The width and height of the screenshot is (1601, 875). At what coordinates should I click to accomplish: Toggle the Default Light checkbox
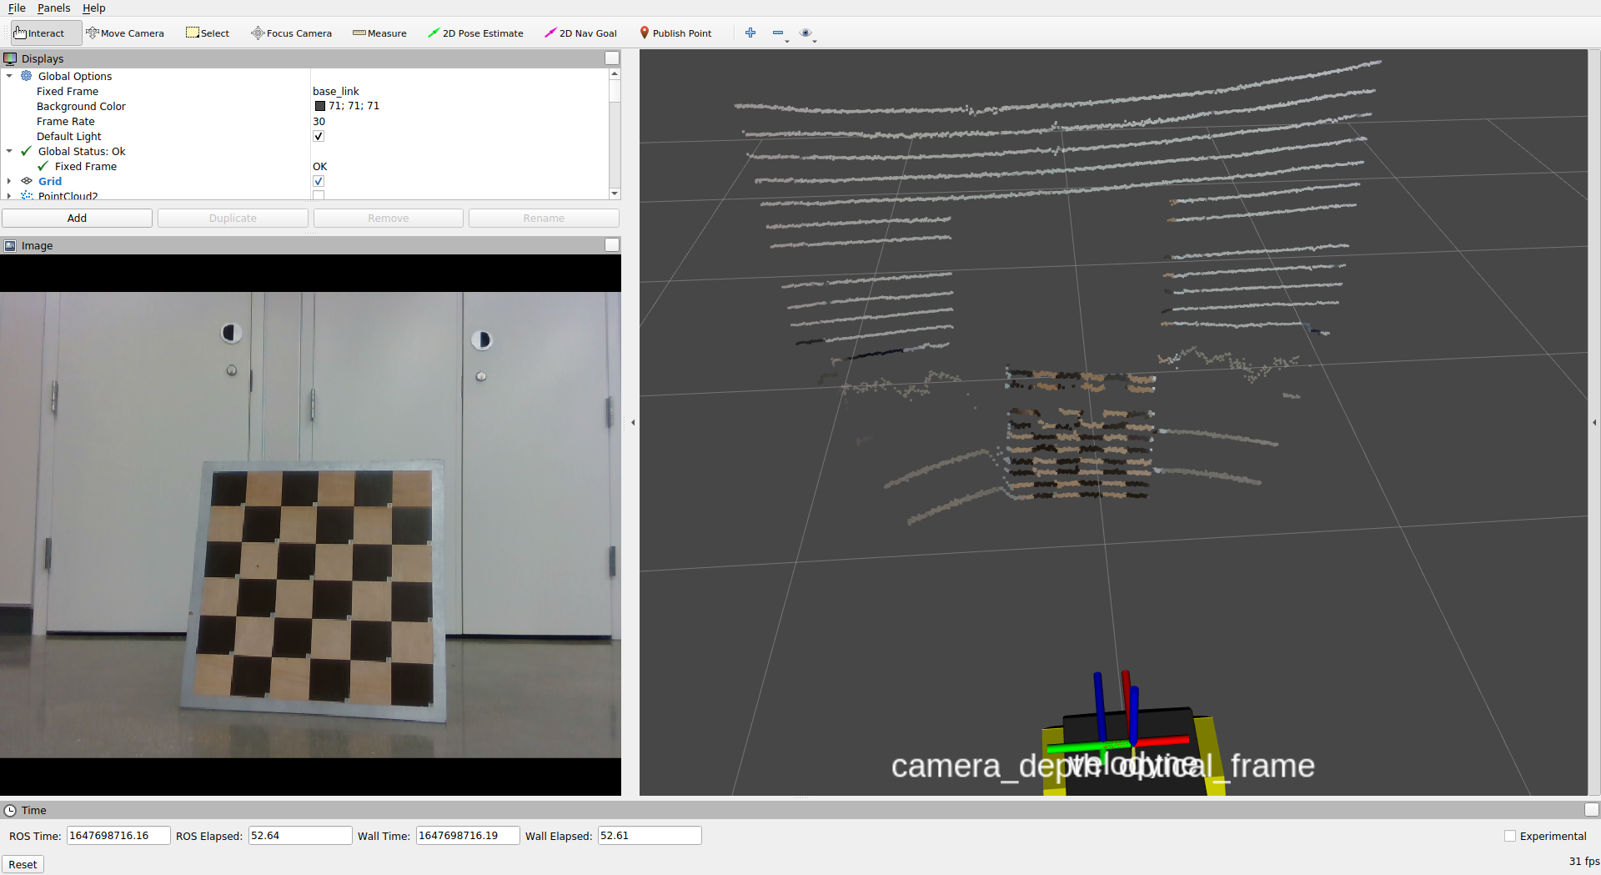tap(319, 136)
